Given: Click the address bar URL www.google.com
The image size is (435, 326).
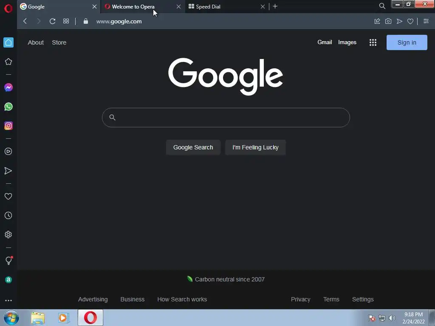Looking at the screenshot, I should coord(119,21).
